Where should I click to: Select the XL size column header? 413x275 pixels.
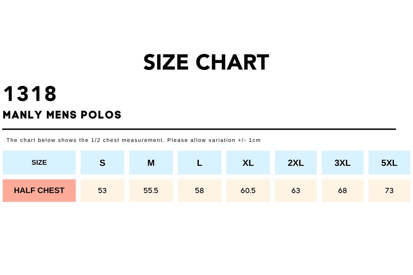tap(248, 163)
